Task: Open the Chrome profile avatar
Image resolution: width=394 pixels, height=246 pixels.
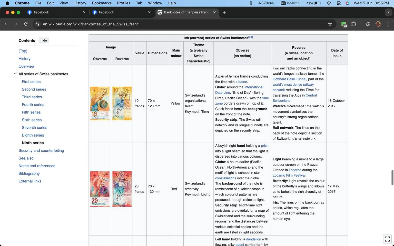Action: (x=378, y=24)
